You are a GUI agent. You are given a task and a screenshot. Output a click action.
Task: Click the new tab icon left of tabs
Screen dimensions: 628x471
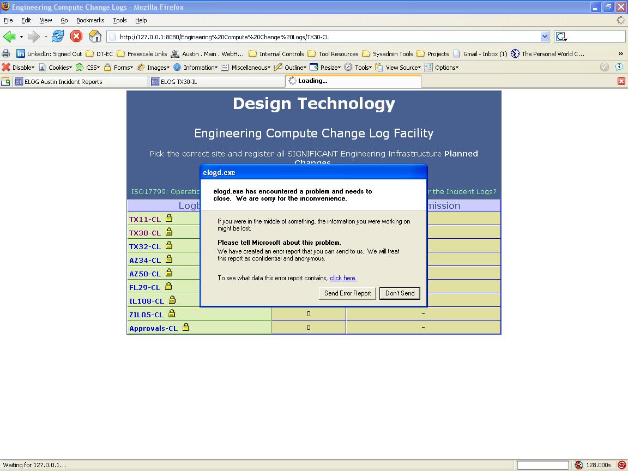coord(5,82)
